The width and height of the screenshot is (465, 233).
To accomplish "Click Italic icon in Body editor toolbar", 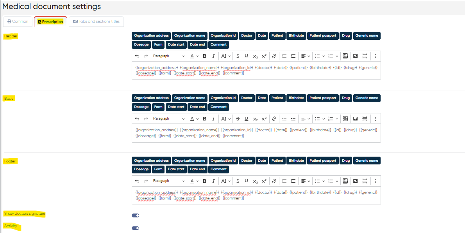I will point(213,118).
